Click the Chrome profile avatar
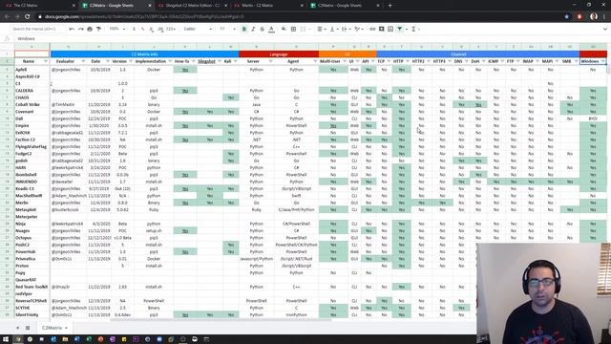This screenshot has width=611, height=344. point(594,17)
